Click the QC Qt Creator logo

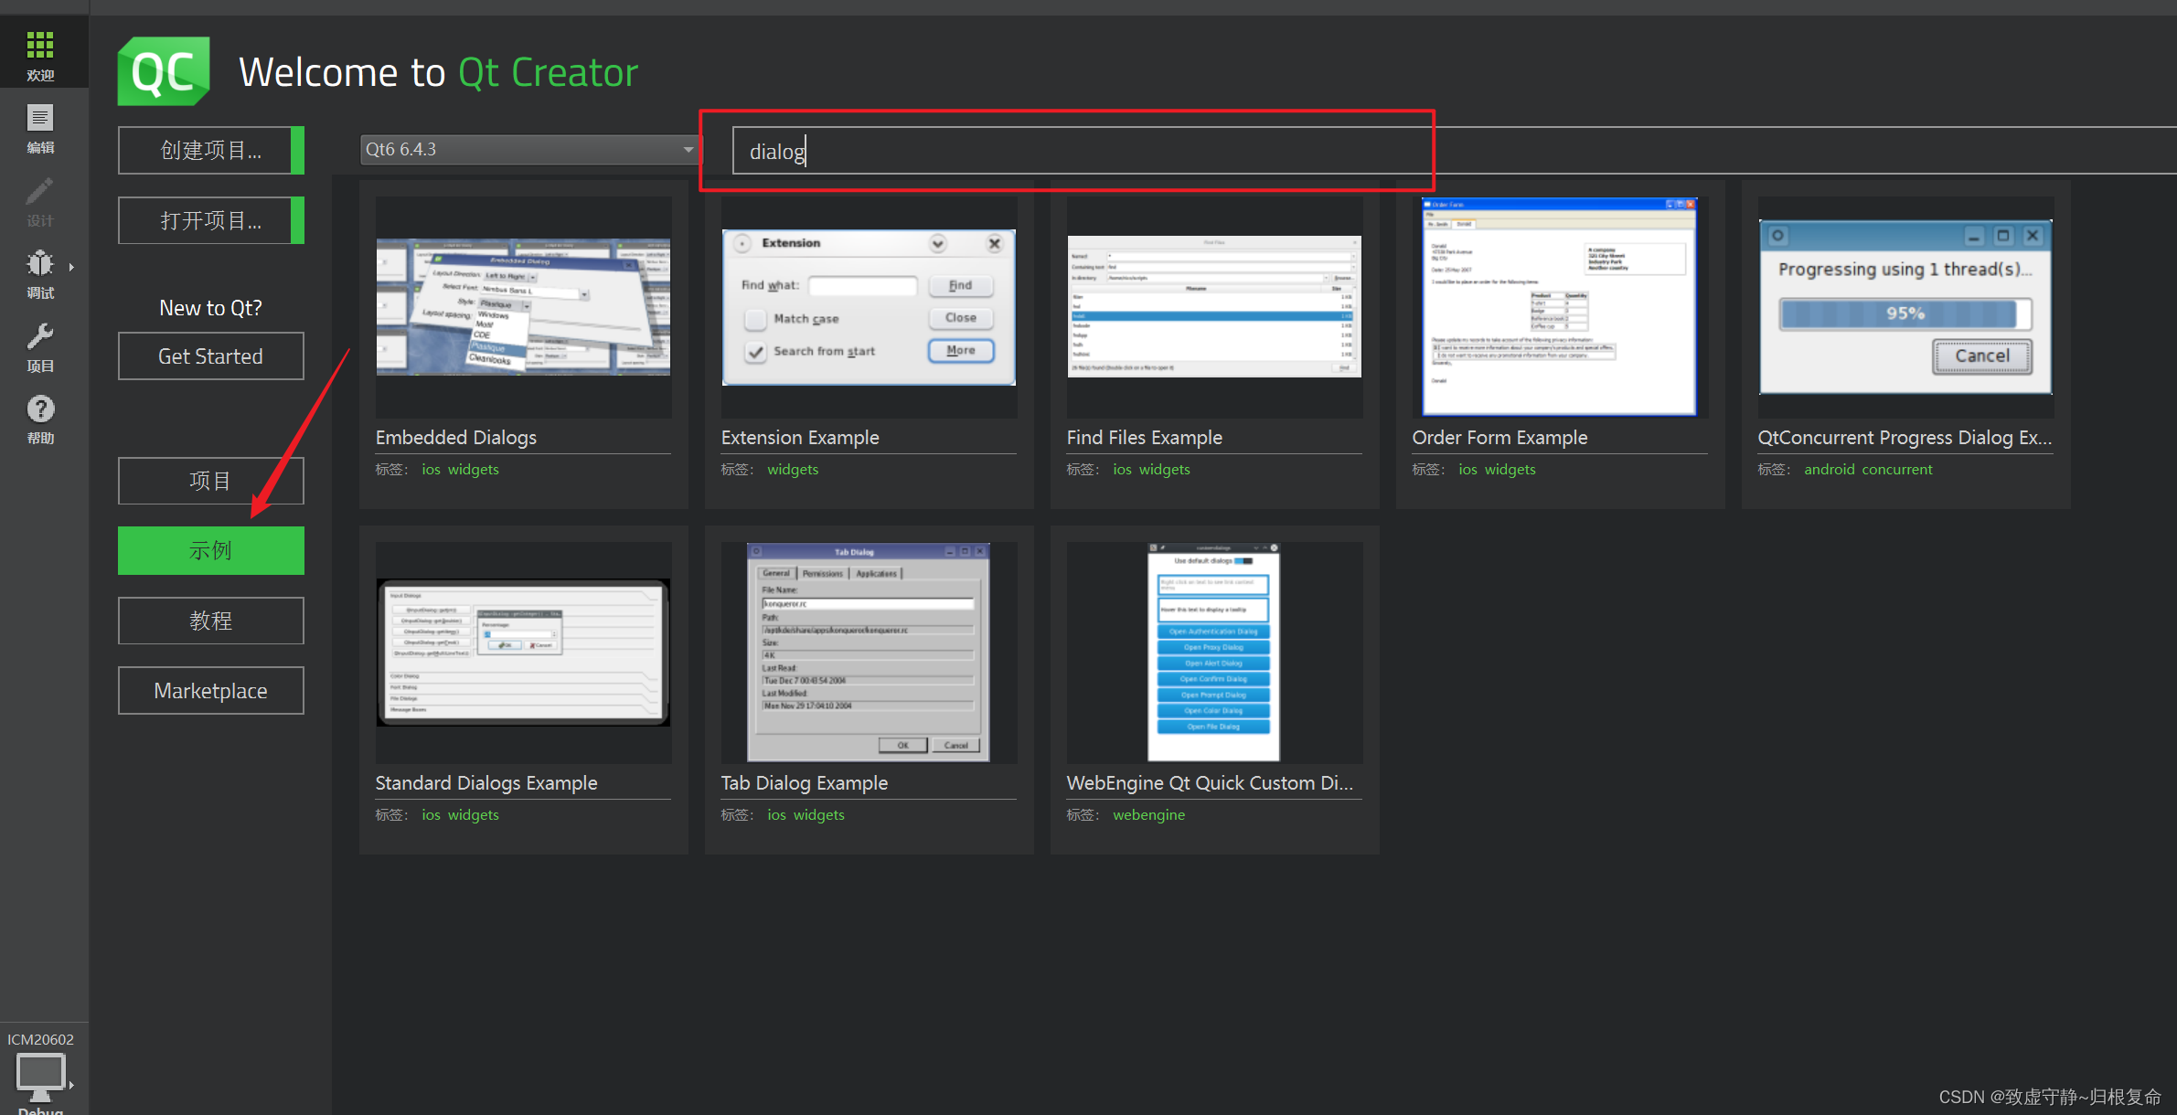tap(164, 71)
